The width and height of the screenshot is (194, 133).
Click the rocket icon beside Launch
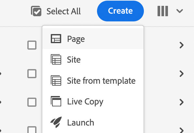[x=56, y=122]
